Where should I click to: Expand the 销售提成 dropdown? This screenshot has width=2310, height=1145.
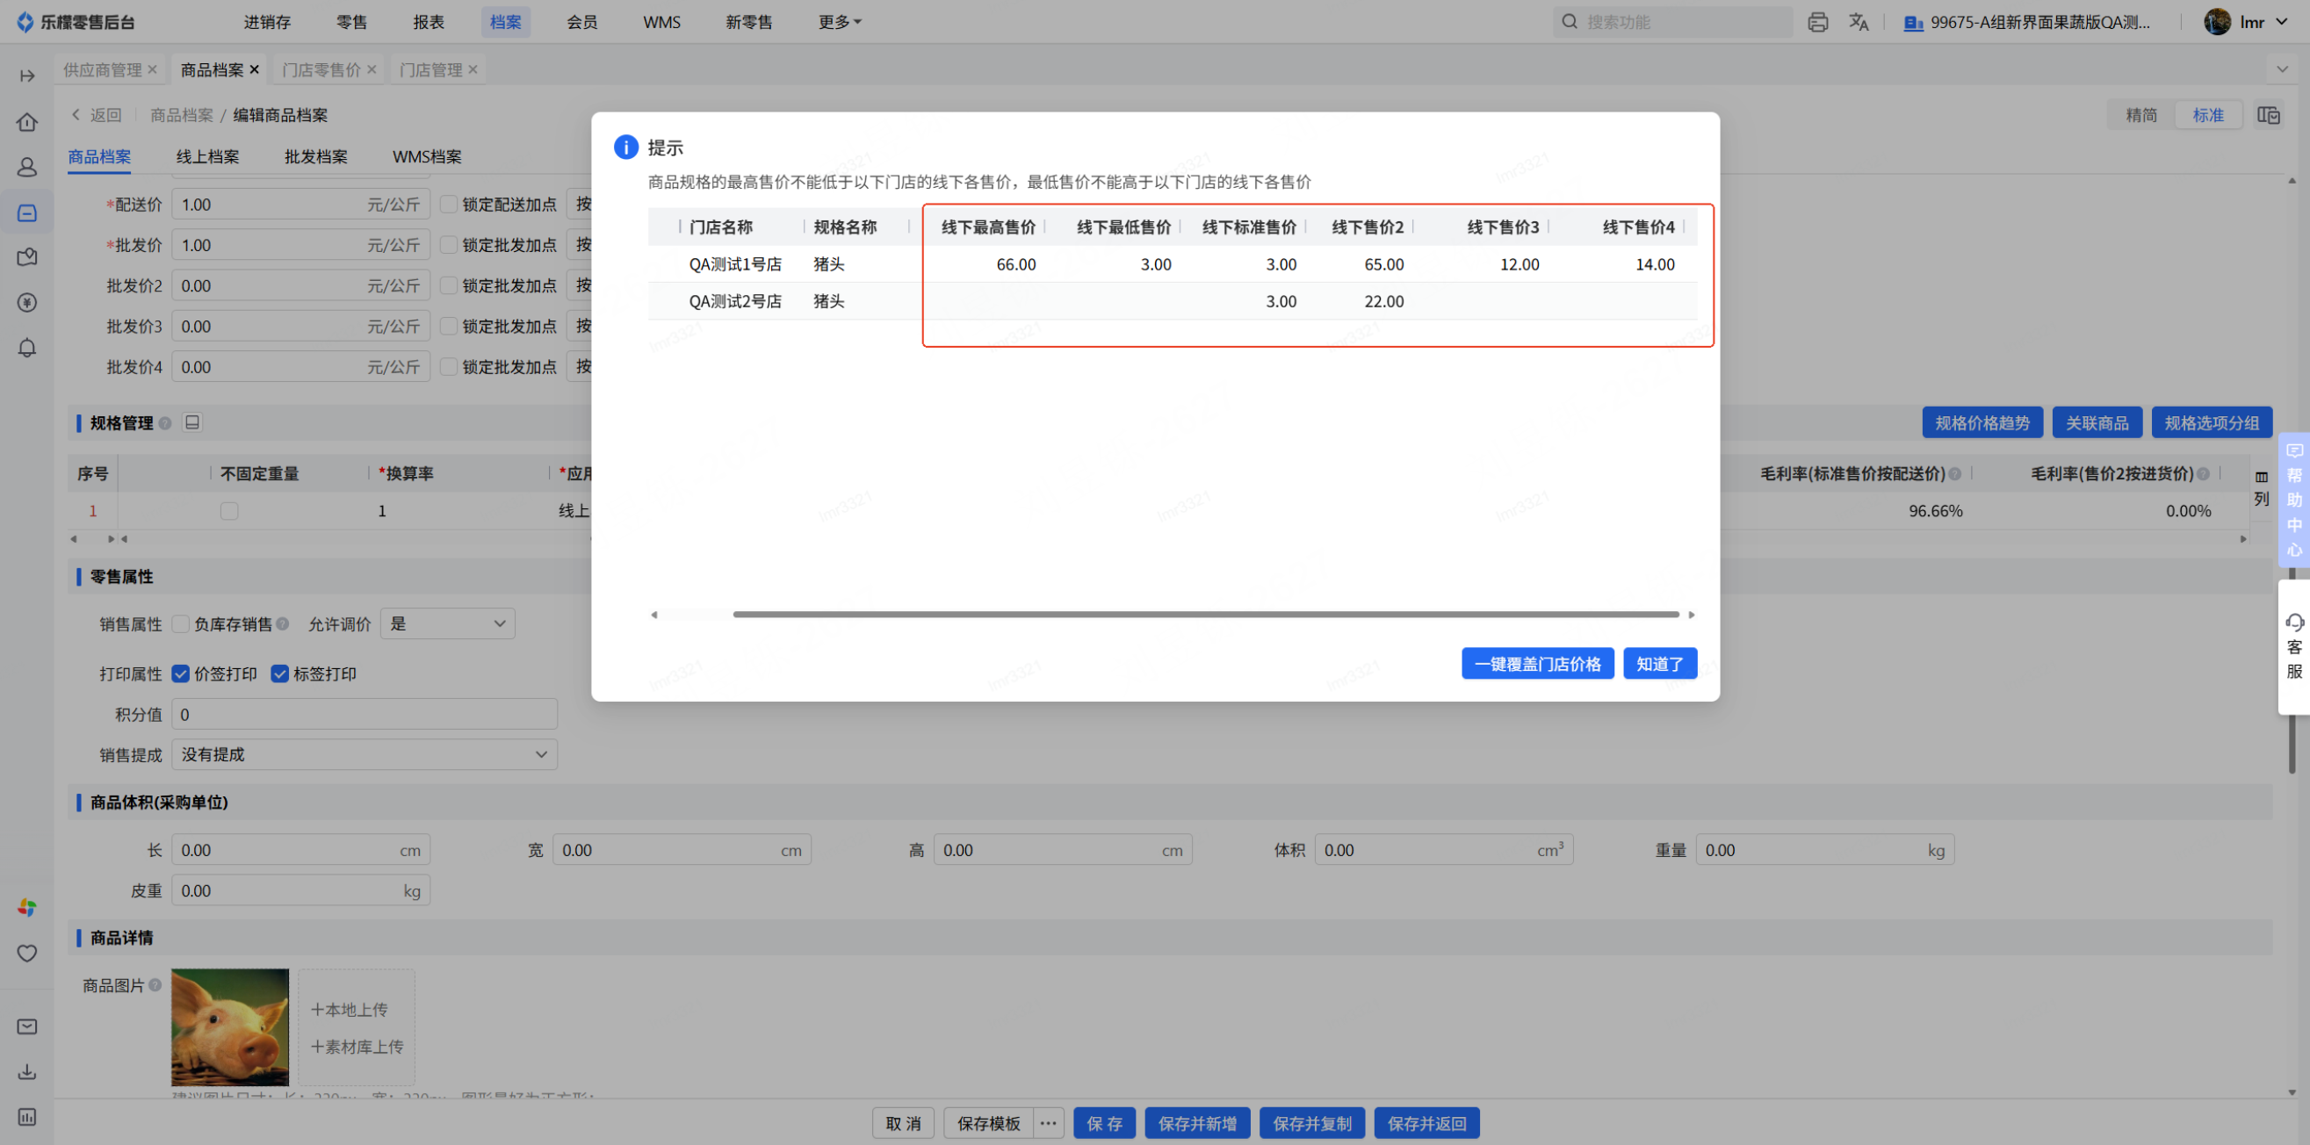tap(365, 754)
